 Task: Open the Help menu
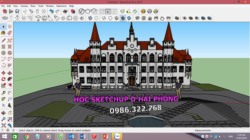coord(71,6)
